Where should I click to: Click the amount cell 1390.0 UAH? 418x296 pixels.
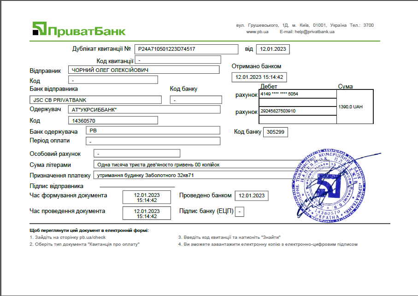tap(354, 107)
